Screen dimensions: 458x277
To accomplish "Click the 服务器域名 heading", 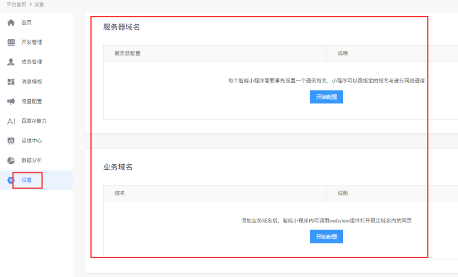I will [121, 27].
